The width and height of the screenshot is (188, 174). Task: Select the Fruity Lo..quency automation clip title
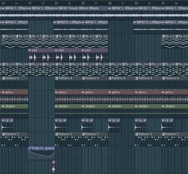[x=43, y=148]
